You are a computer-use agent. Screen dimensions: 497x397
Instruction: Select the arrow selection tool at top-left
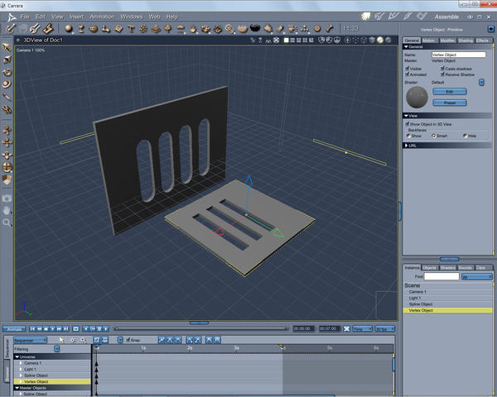[x=7, y=47]
